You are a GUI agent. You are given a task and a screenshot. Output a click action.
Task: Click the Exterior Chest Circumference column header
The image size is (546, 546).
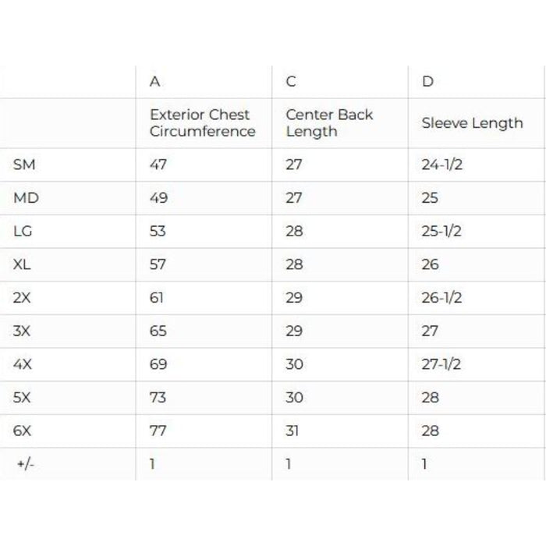point(202,123)
